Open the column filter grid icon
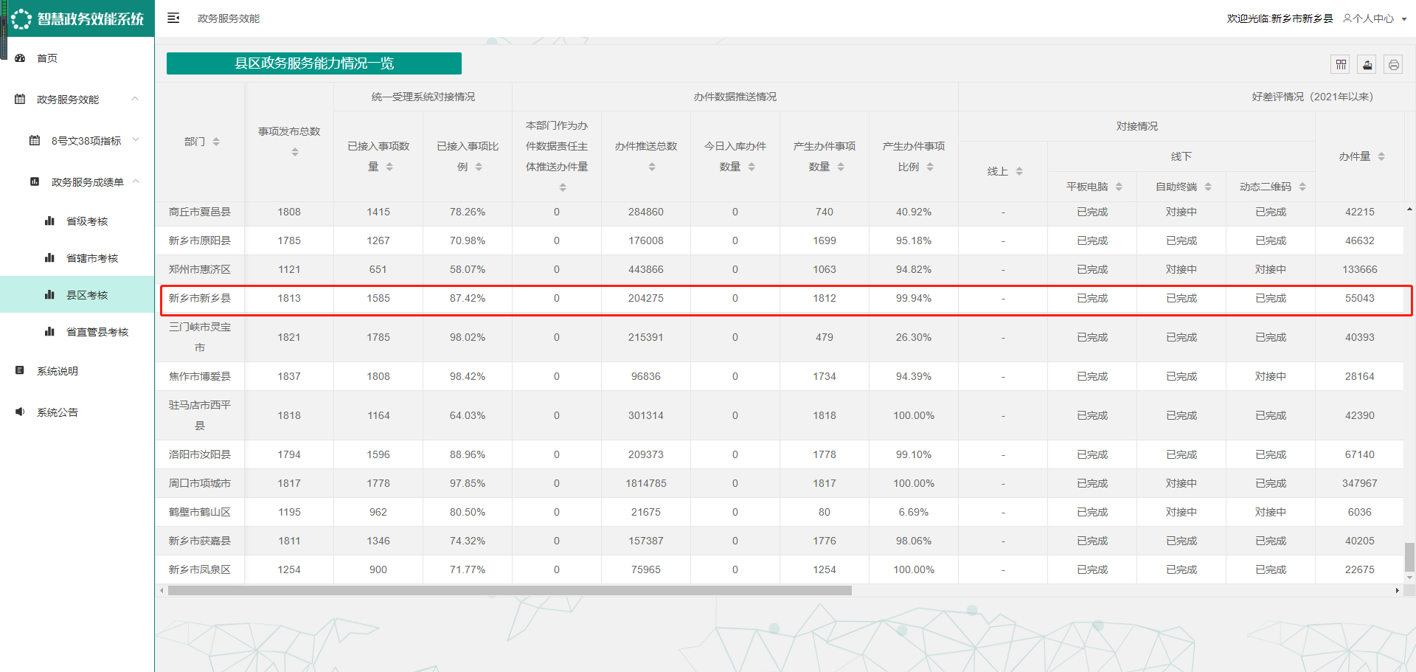This screenshot has height=672, width=1416. (1341, 65)
